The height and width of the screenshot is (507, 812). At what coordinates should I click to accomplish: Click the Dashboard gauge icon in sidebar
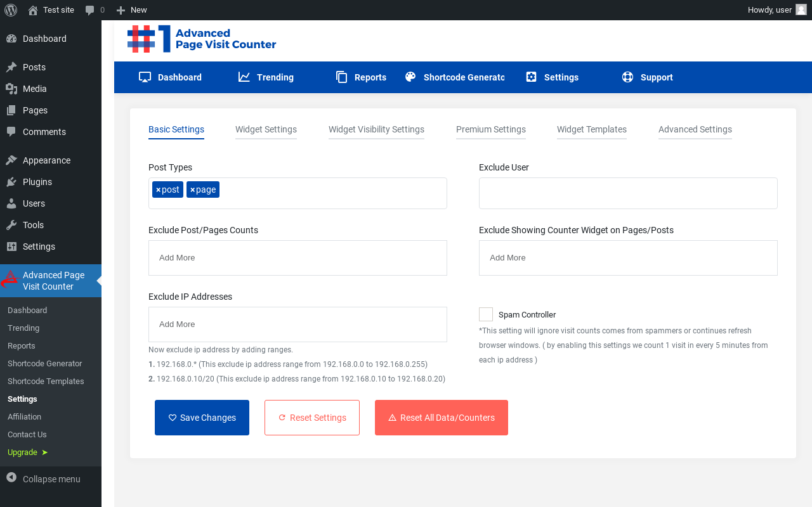(x=11, y=39)
